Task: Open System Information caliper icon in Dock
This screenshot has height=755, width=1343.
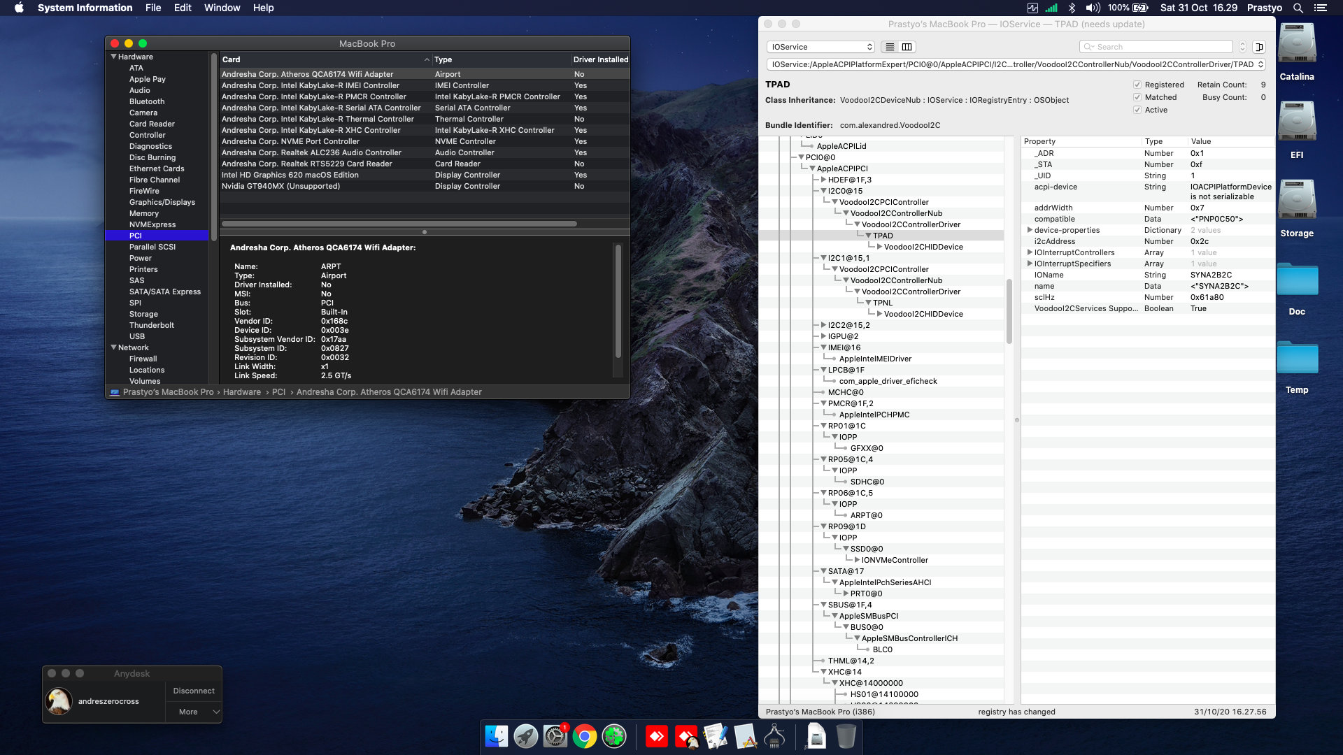Action: [x=774, y=736]
